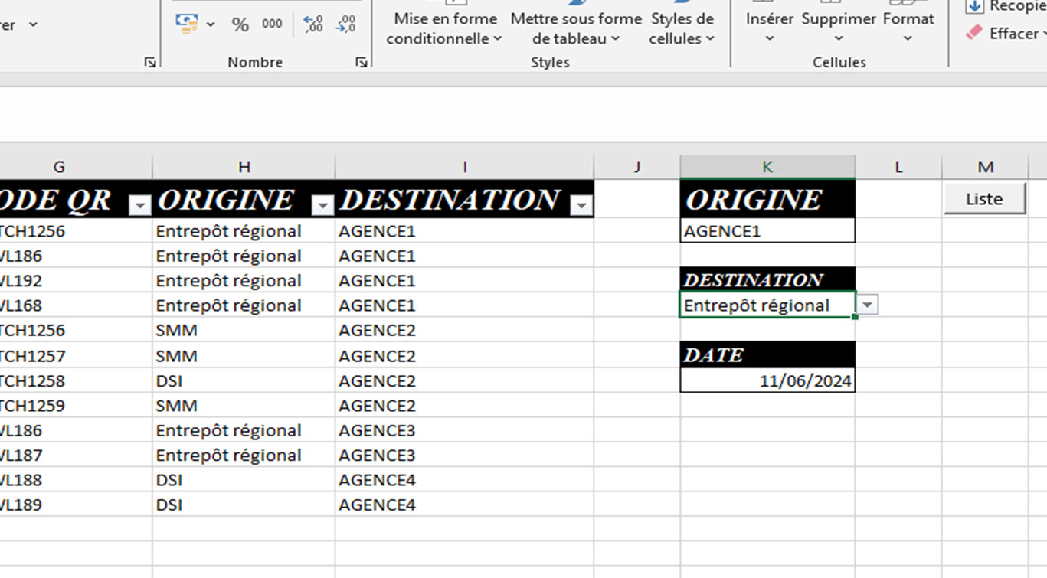This screenshot has height=578, width=1047.
Task: Select the cell containing date 11/06/2024
Action: [x=767, y=380]
